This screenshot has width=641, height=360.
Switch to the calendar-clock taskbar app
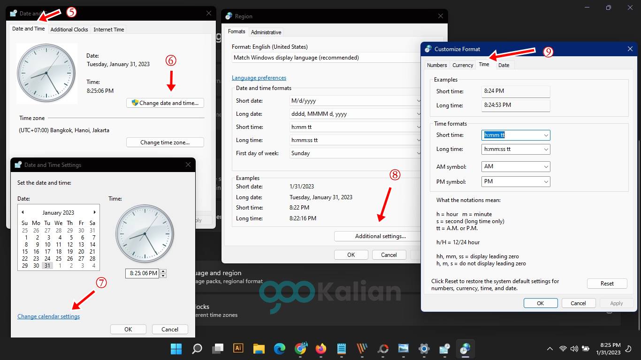(x=444, y=349)
